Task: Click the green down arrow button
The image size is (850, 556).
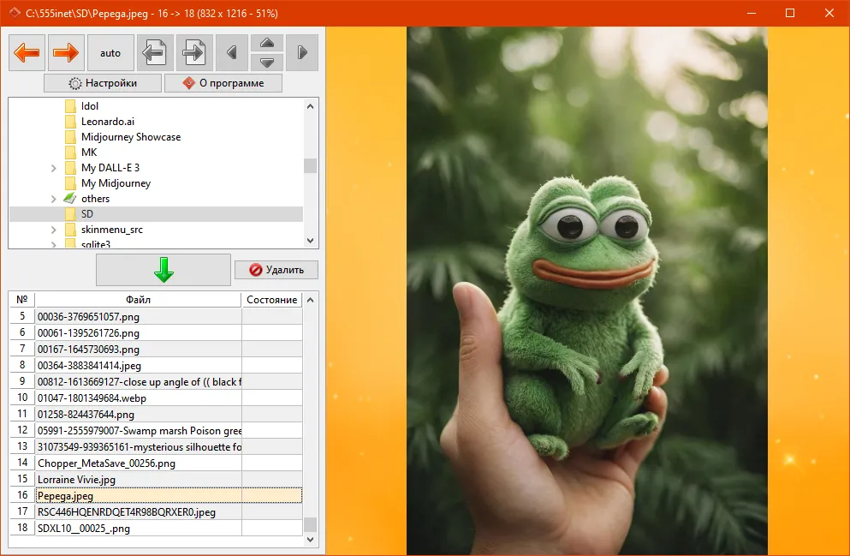Action: [x=163, y=270]
